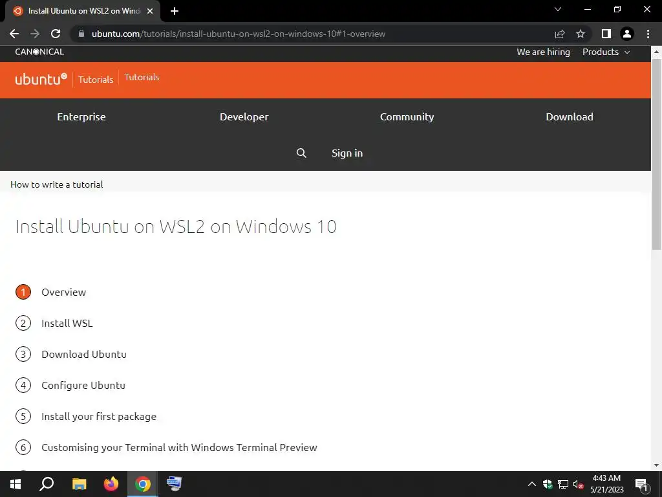662x497 pixels.
Task: Open the Community menu
Action: [407, 117]
